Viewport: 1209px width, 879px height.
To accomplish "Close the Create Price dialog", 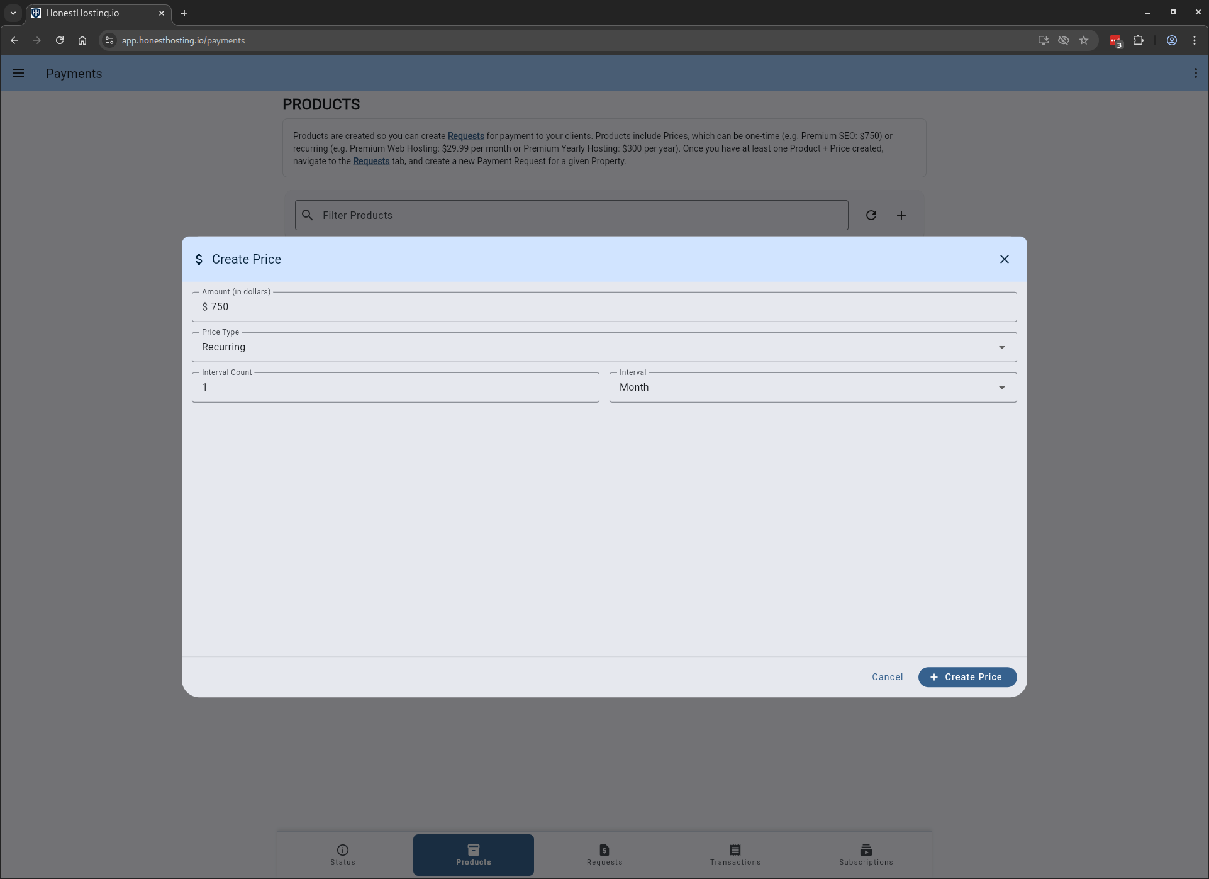I will 1004,259.
